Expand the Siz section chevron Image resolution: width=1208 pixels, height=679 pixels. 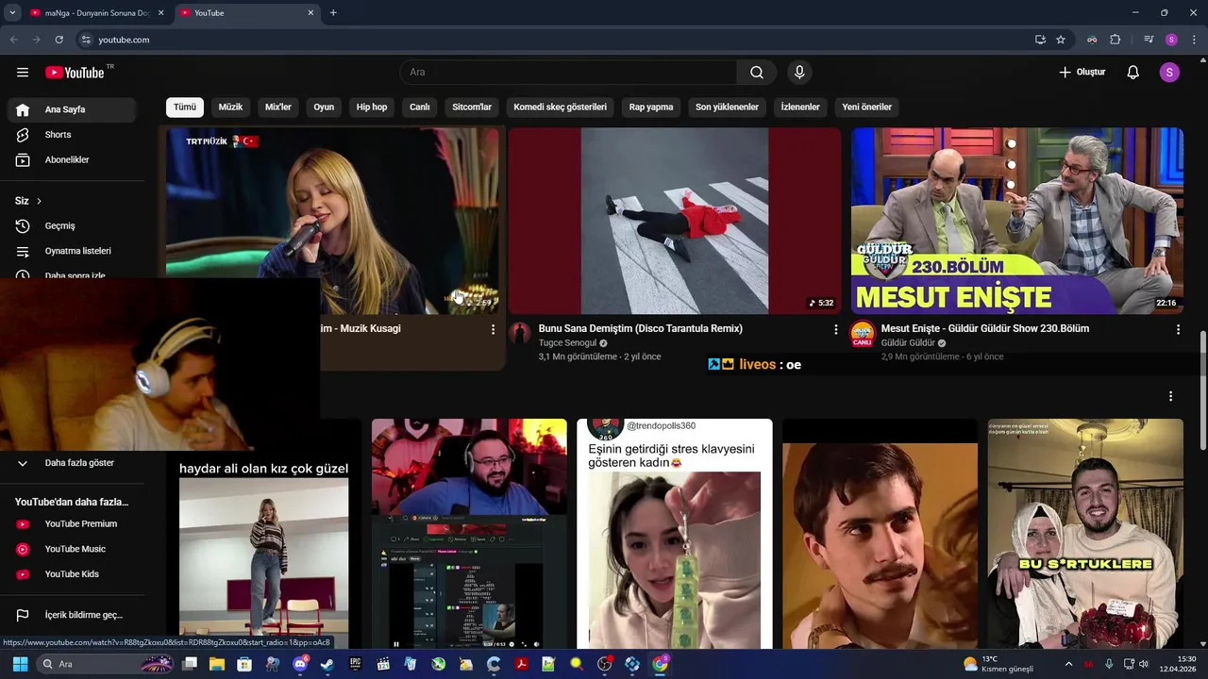point(39,201)
